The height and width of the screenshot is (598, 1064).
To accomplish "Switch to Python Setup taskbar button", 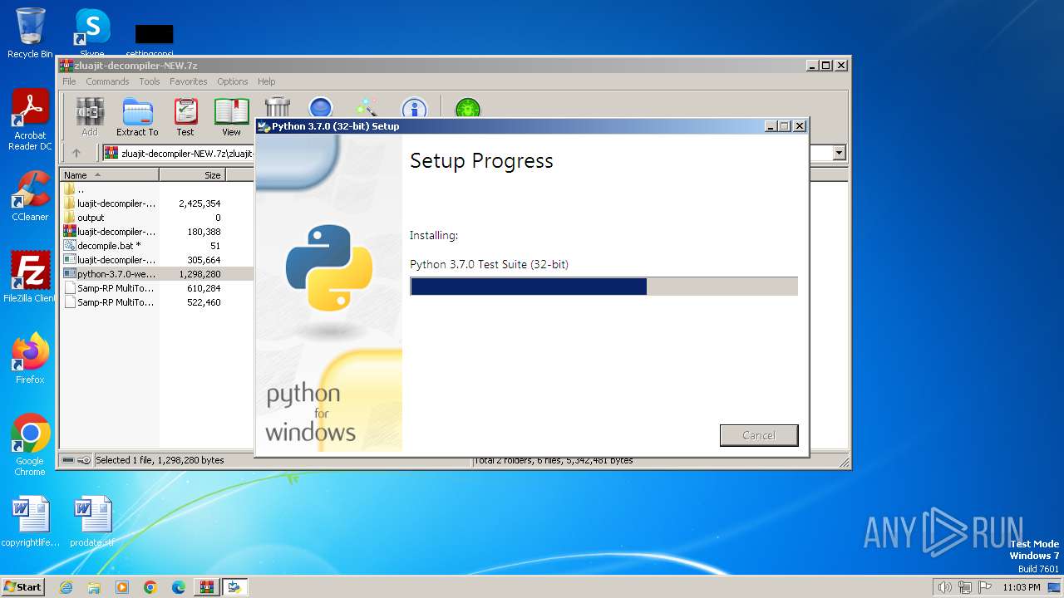I will point(234,587).
